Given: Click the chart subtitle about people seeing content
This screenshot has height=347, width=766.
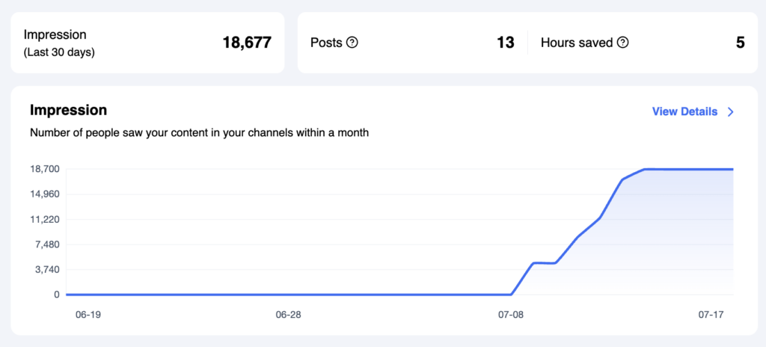Looking at the screenshot, I should point(199,133).
